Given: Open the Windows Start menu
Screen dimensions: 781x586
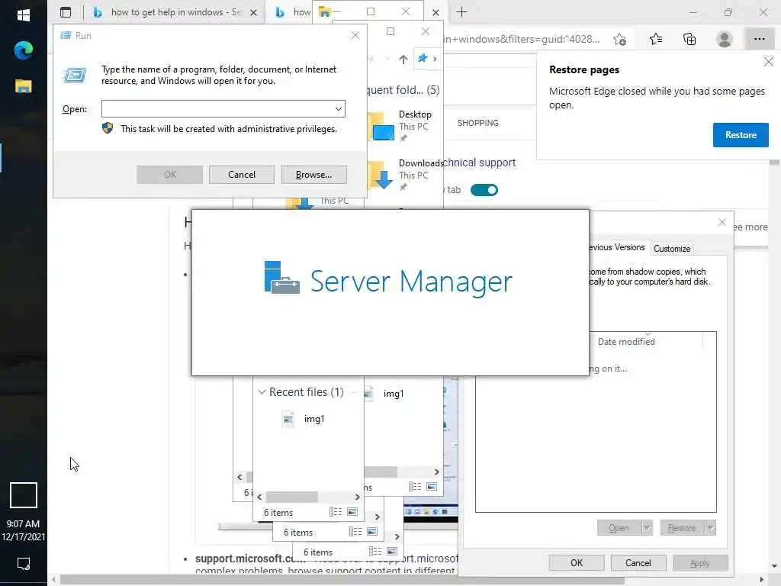Looking at the screenshot, I should coord(23,15).
